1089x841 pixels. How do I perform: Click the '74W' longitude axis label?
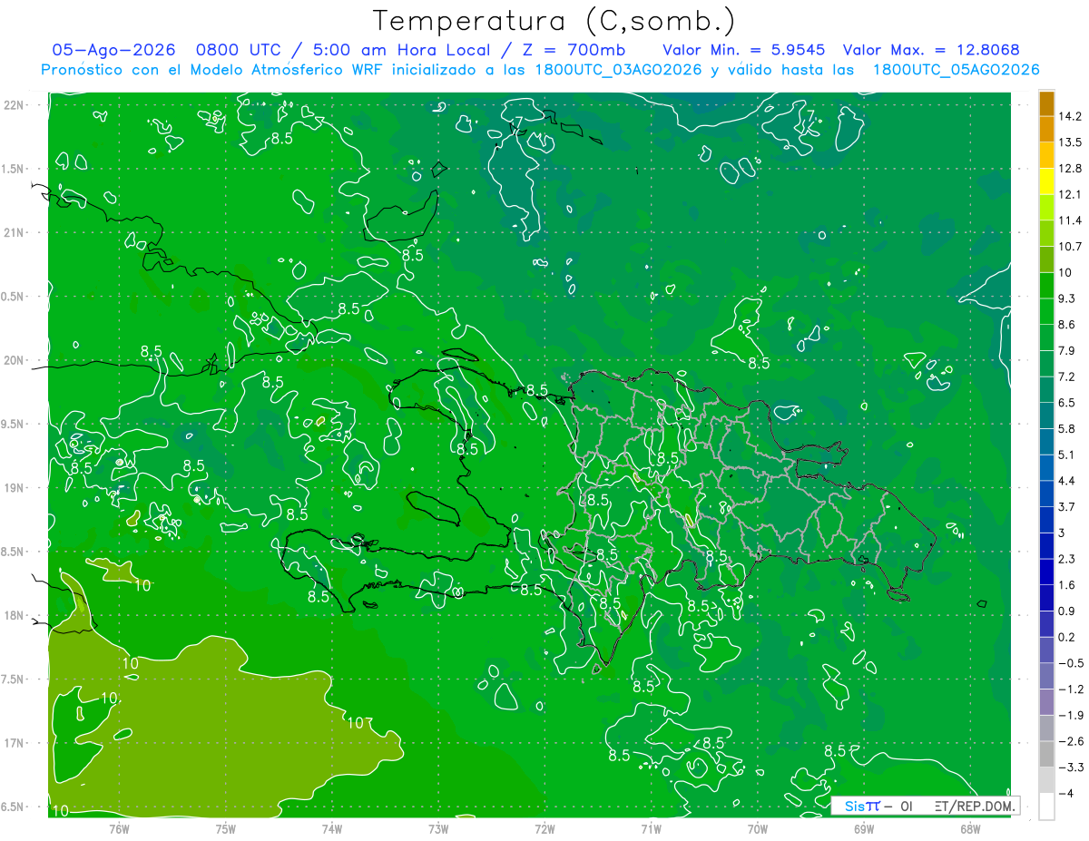tap(332, 829)
